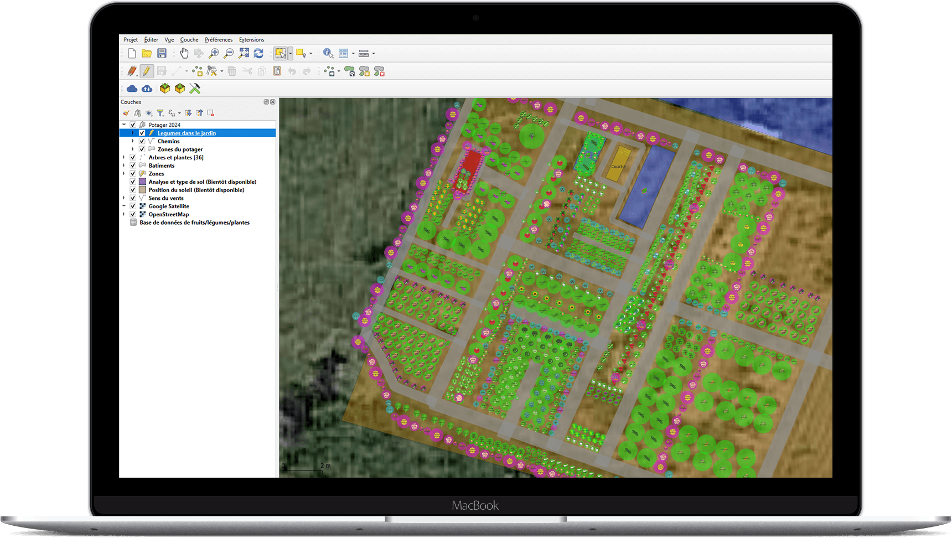952x538 pixels.
Task: Paste features with the clipboard icon
Action: coord(277,71)
